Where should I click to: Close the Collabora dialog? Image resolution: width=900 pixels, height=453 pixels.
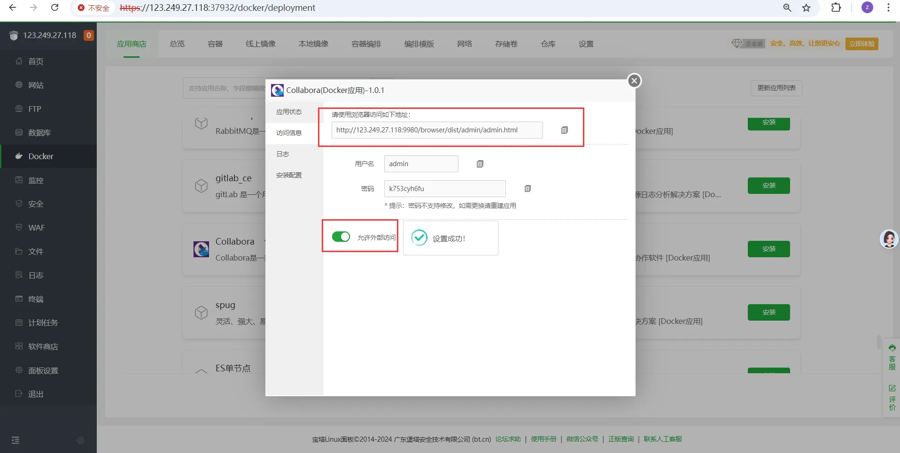[x=634, y=81]
